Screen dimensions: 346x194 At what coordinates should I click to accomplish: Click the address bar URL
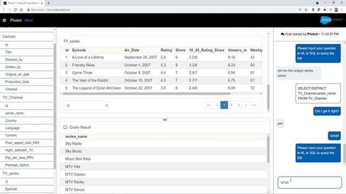click(58, 10)
